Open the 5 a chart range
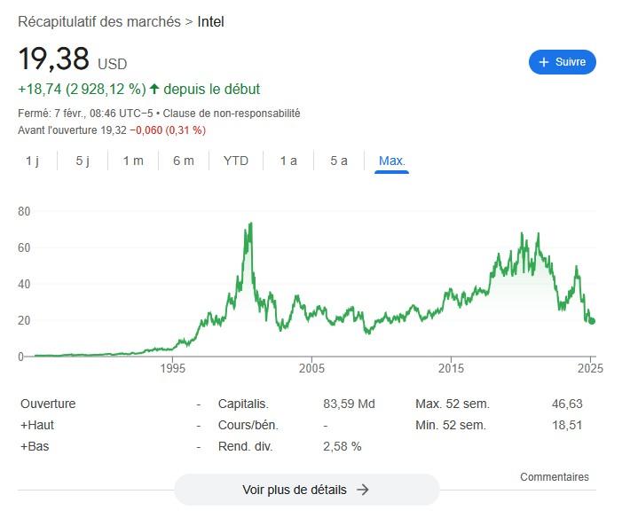 pos(339,161)
